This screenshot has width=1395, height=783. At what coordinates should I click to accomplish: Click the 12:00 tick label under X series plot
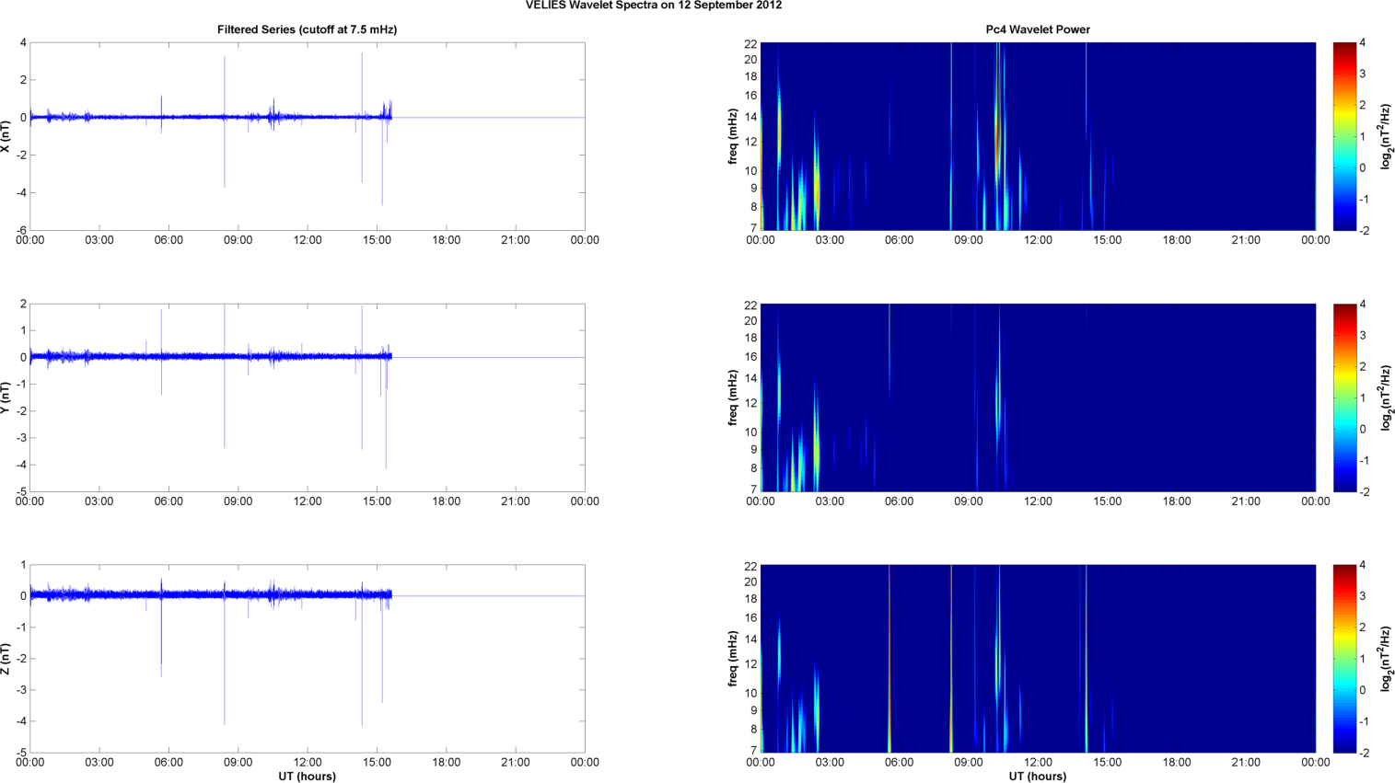pyautogui.click(x=307, y=240)
